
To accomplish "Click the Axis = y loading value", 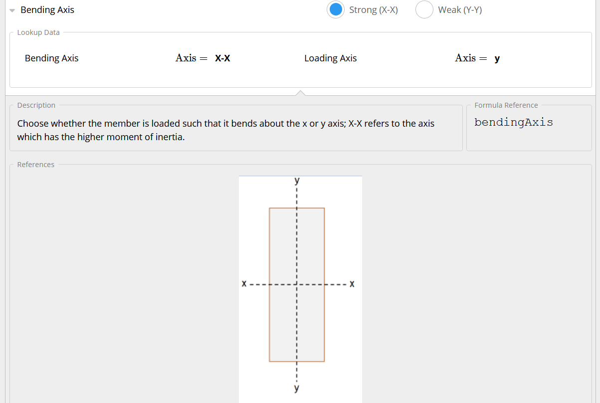I will [477, 58].
